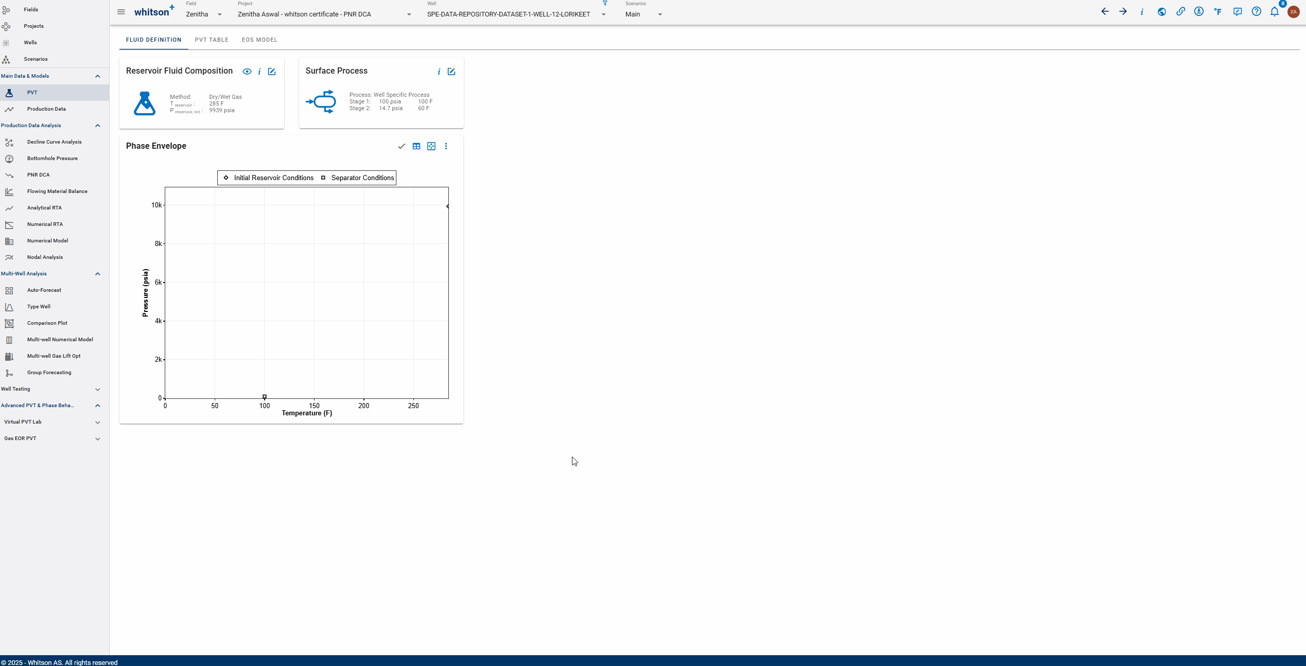The height and width of the screenshot is (666, 1306).
Task: Click the separator process icon
Action: point(321,102)
